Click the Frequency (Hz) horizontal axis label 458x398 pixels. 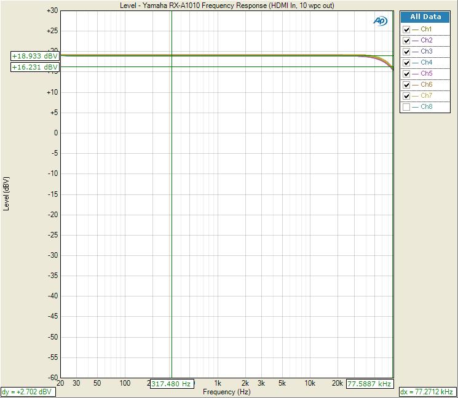(227, 392)
